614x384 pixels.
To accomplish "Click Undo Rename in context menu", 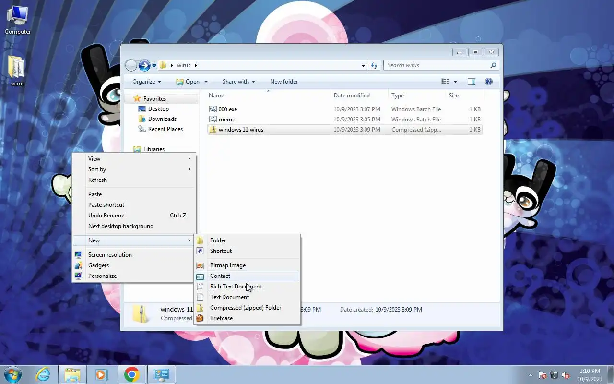I will pyautogui.click(x=134, y=216).
